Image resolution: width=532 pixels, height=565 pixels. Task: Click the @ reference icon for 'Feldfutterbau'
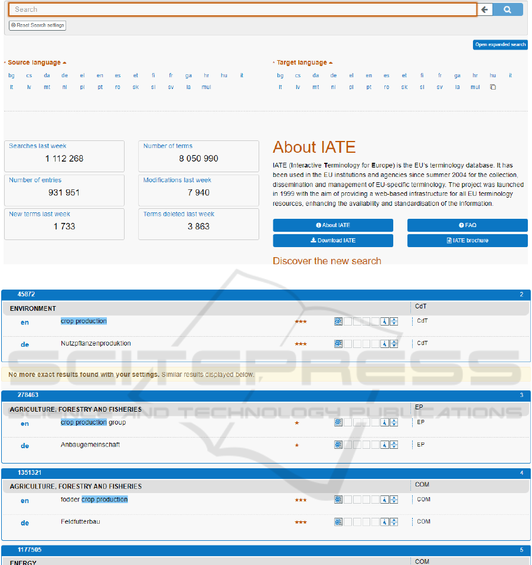click(x=338, y=521)
